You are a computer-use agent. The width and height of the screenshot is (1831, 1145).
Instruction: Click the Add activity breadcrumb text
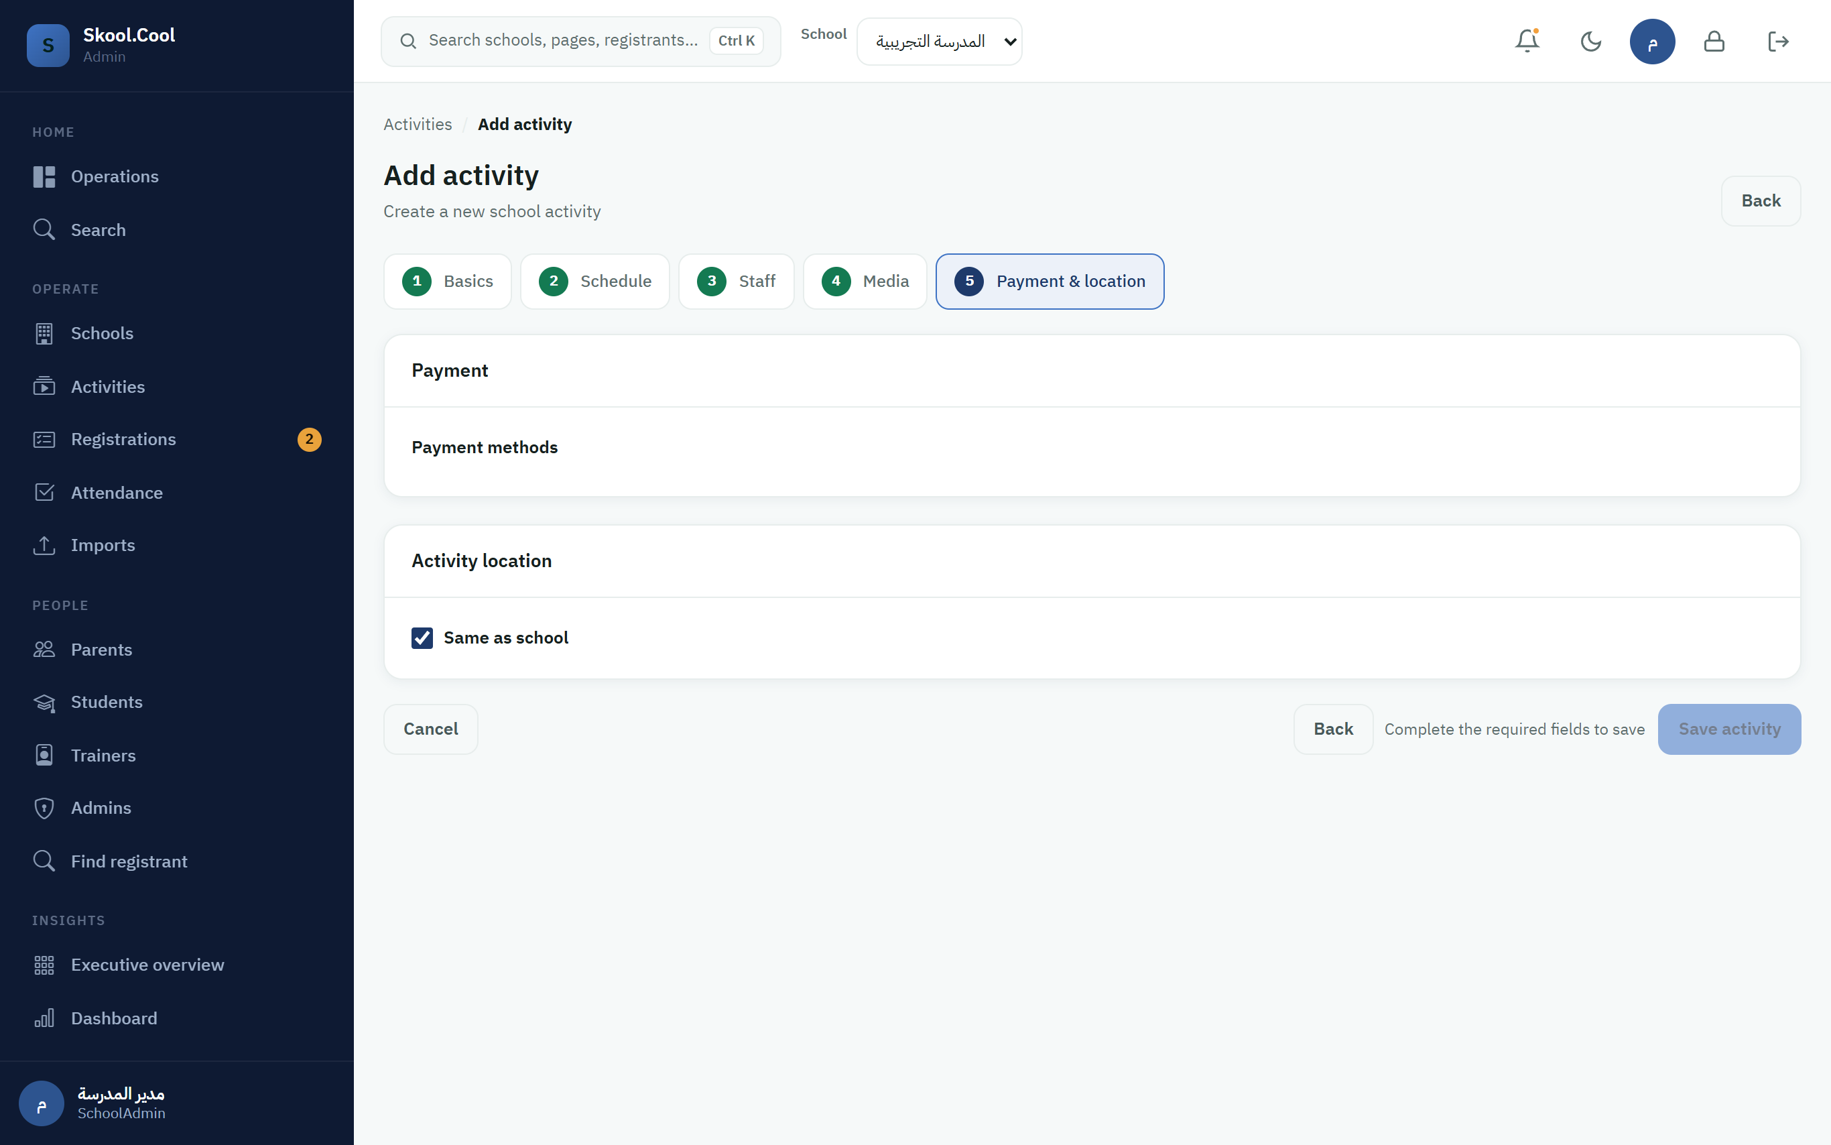coord(525,124)
